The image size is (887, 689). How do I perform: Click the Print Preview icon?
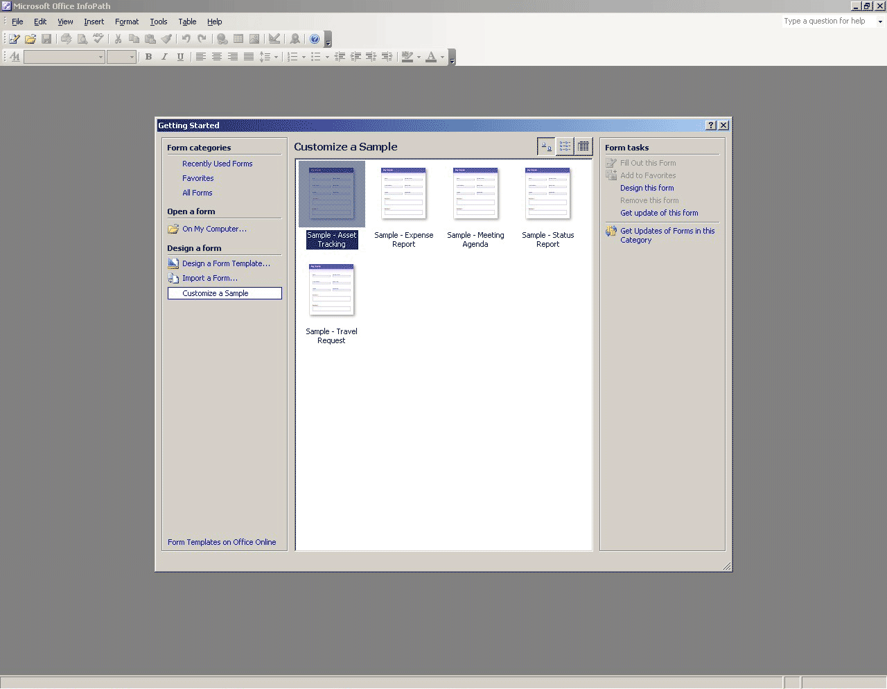(x=82, y=39)
